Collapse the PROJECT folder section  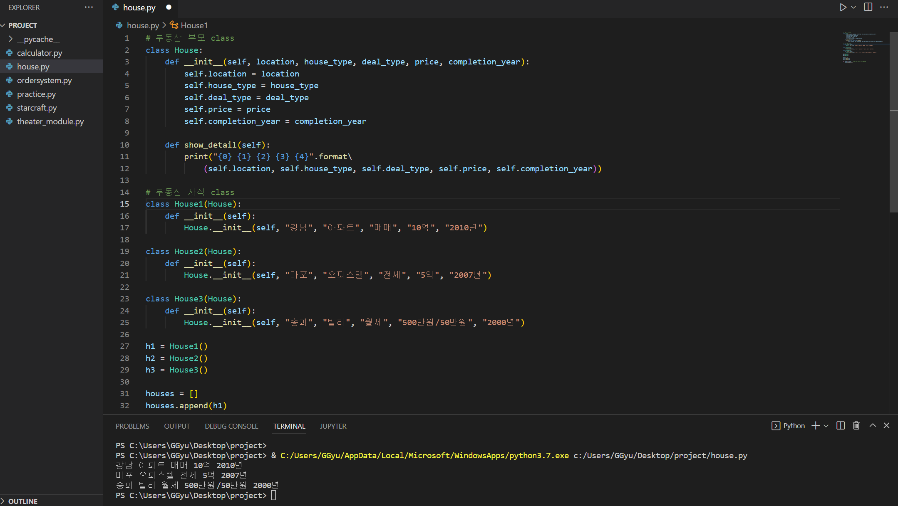(x=22, y=25)
